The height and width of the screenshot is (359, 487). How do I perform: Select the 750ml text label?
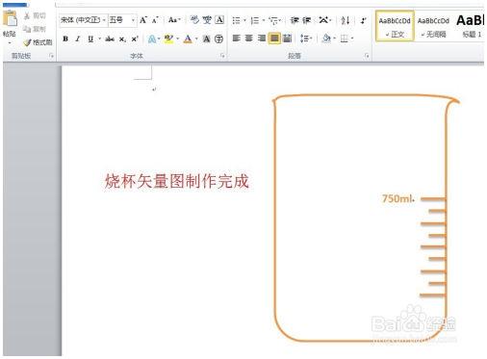click(398, 198)
